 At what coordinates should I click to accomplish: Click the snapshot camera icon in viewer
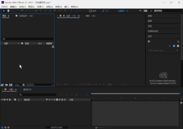point(96,84)
